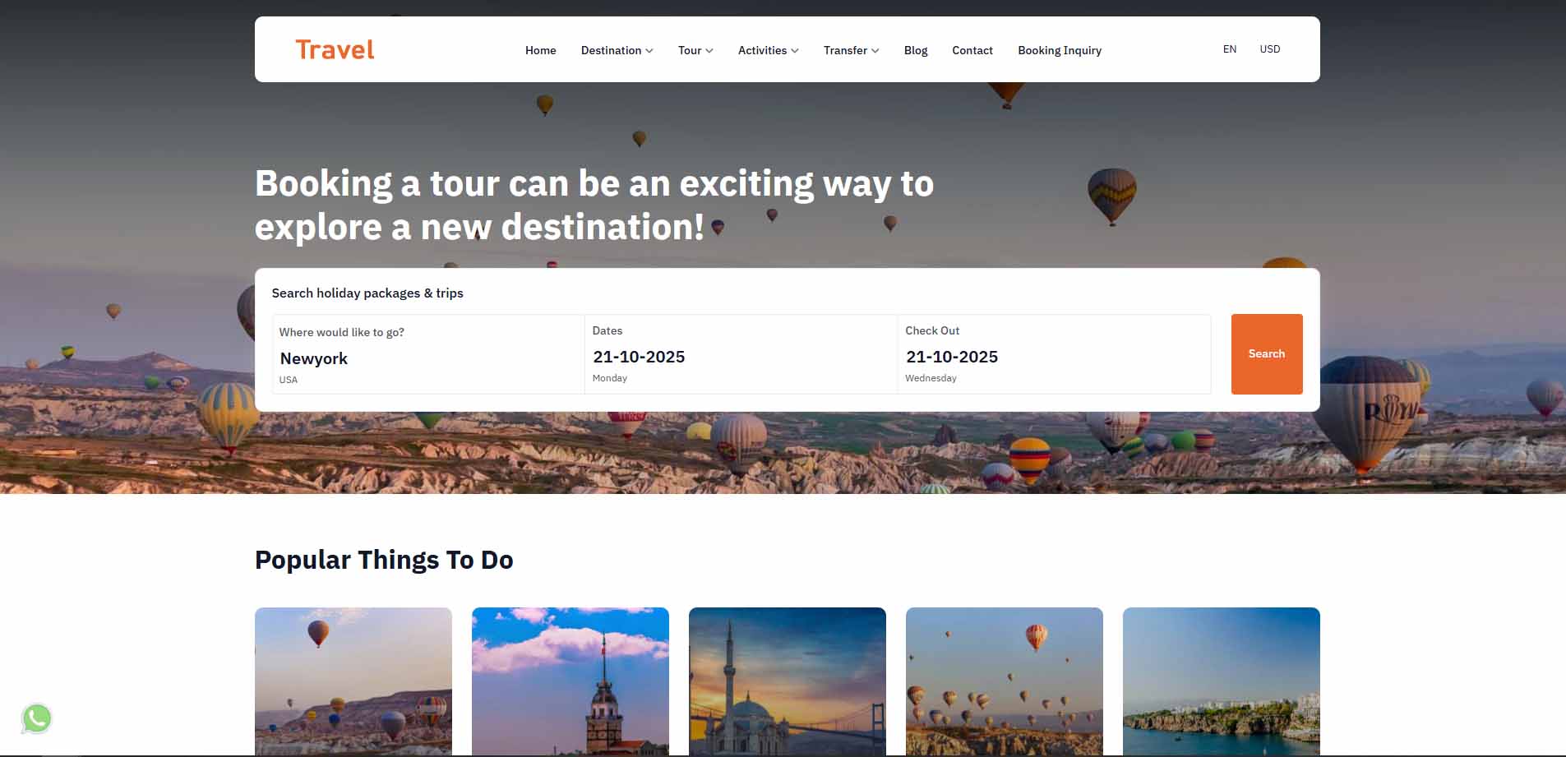The width and height of the screenshot is (1566, 757).
Task: Choose a Check Out date
Action: [1053, 357]
